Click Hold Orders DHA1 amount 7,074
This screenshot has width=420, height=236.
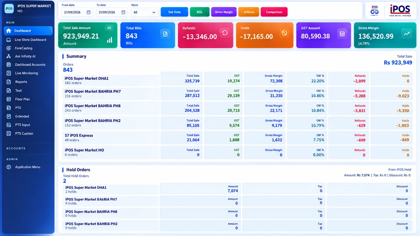tap(233, 191)
